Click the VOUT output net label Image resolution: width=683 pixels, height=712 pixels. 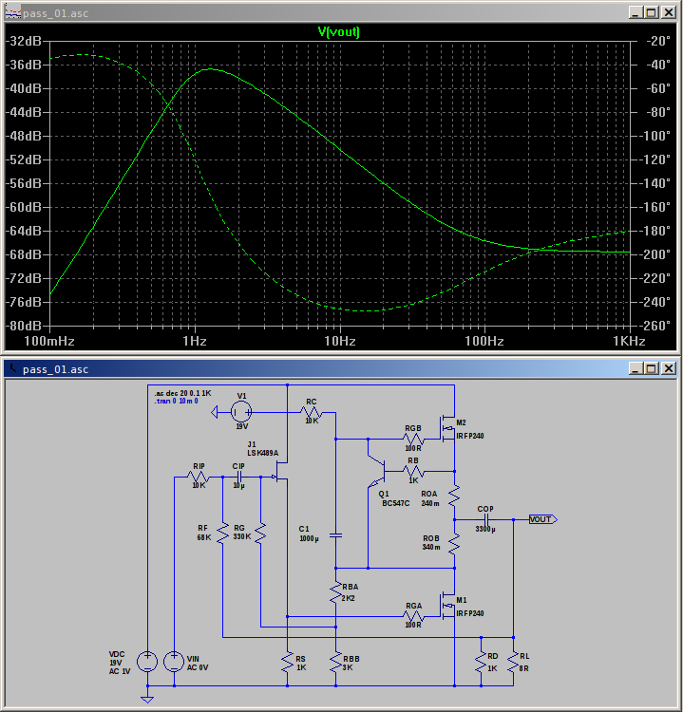[x=542, y=519]
